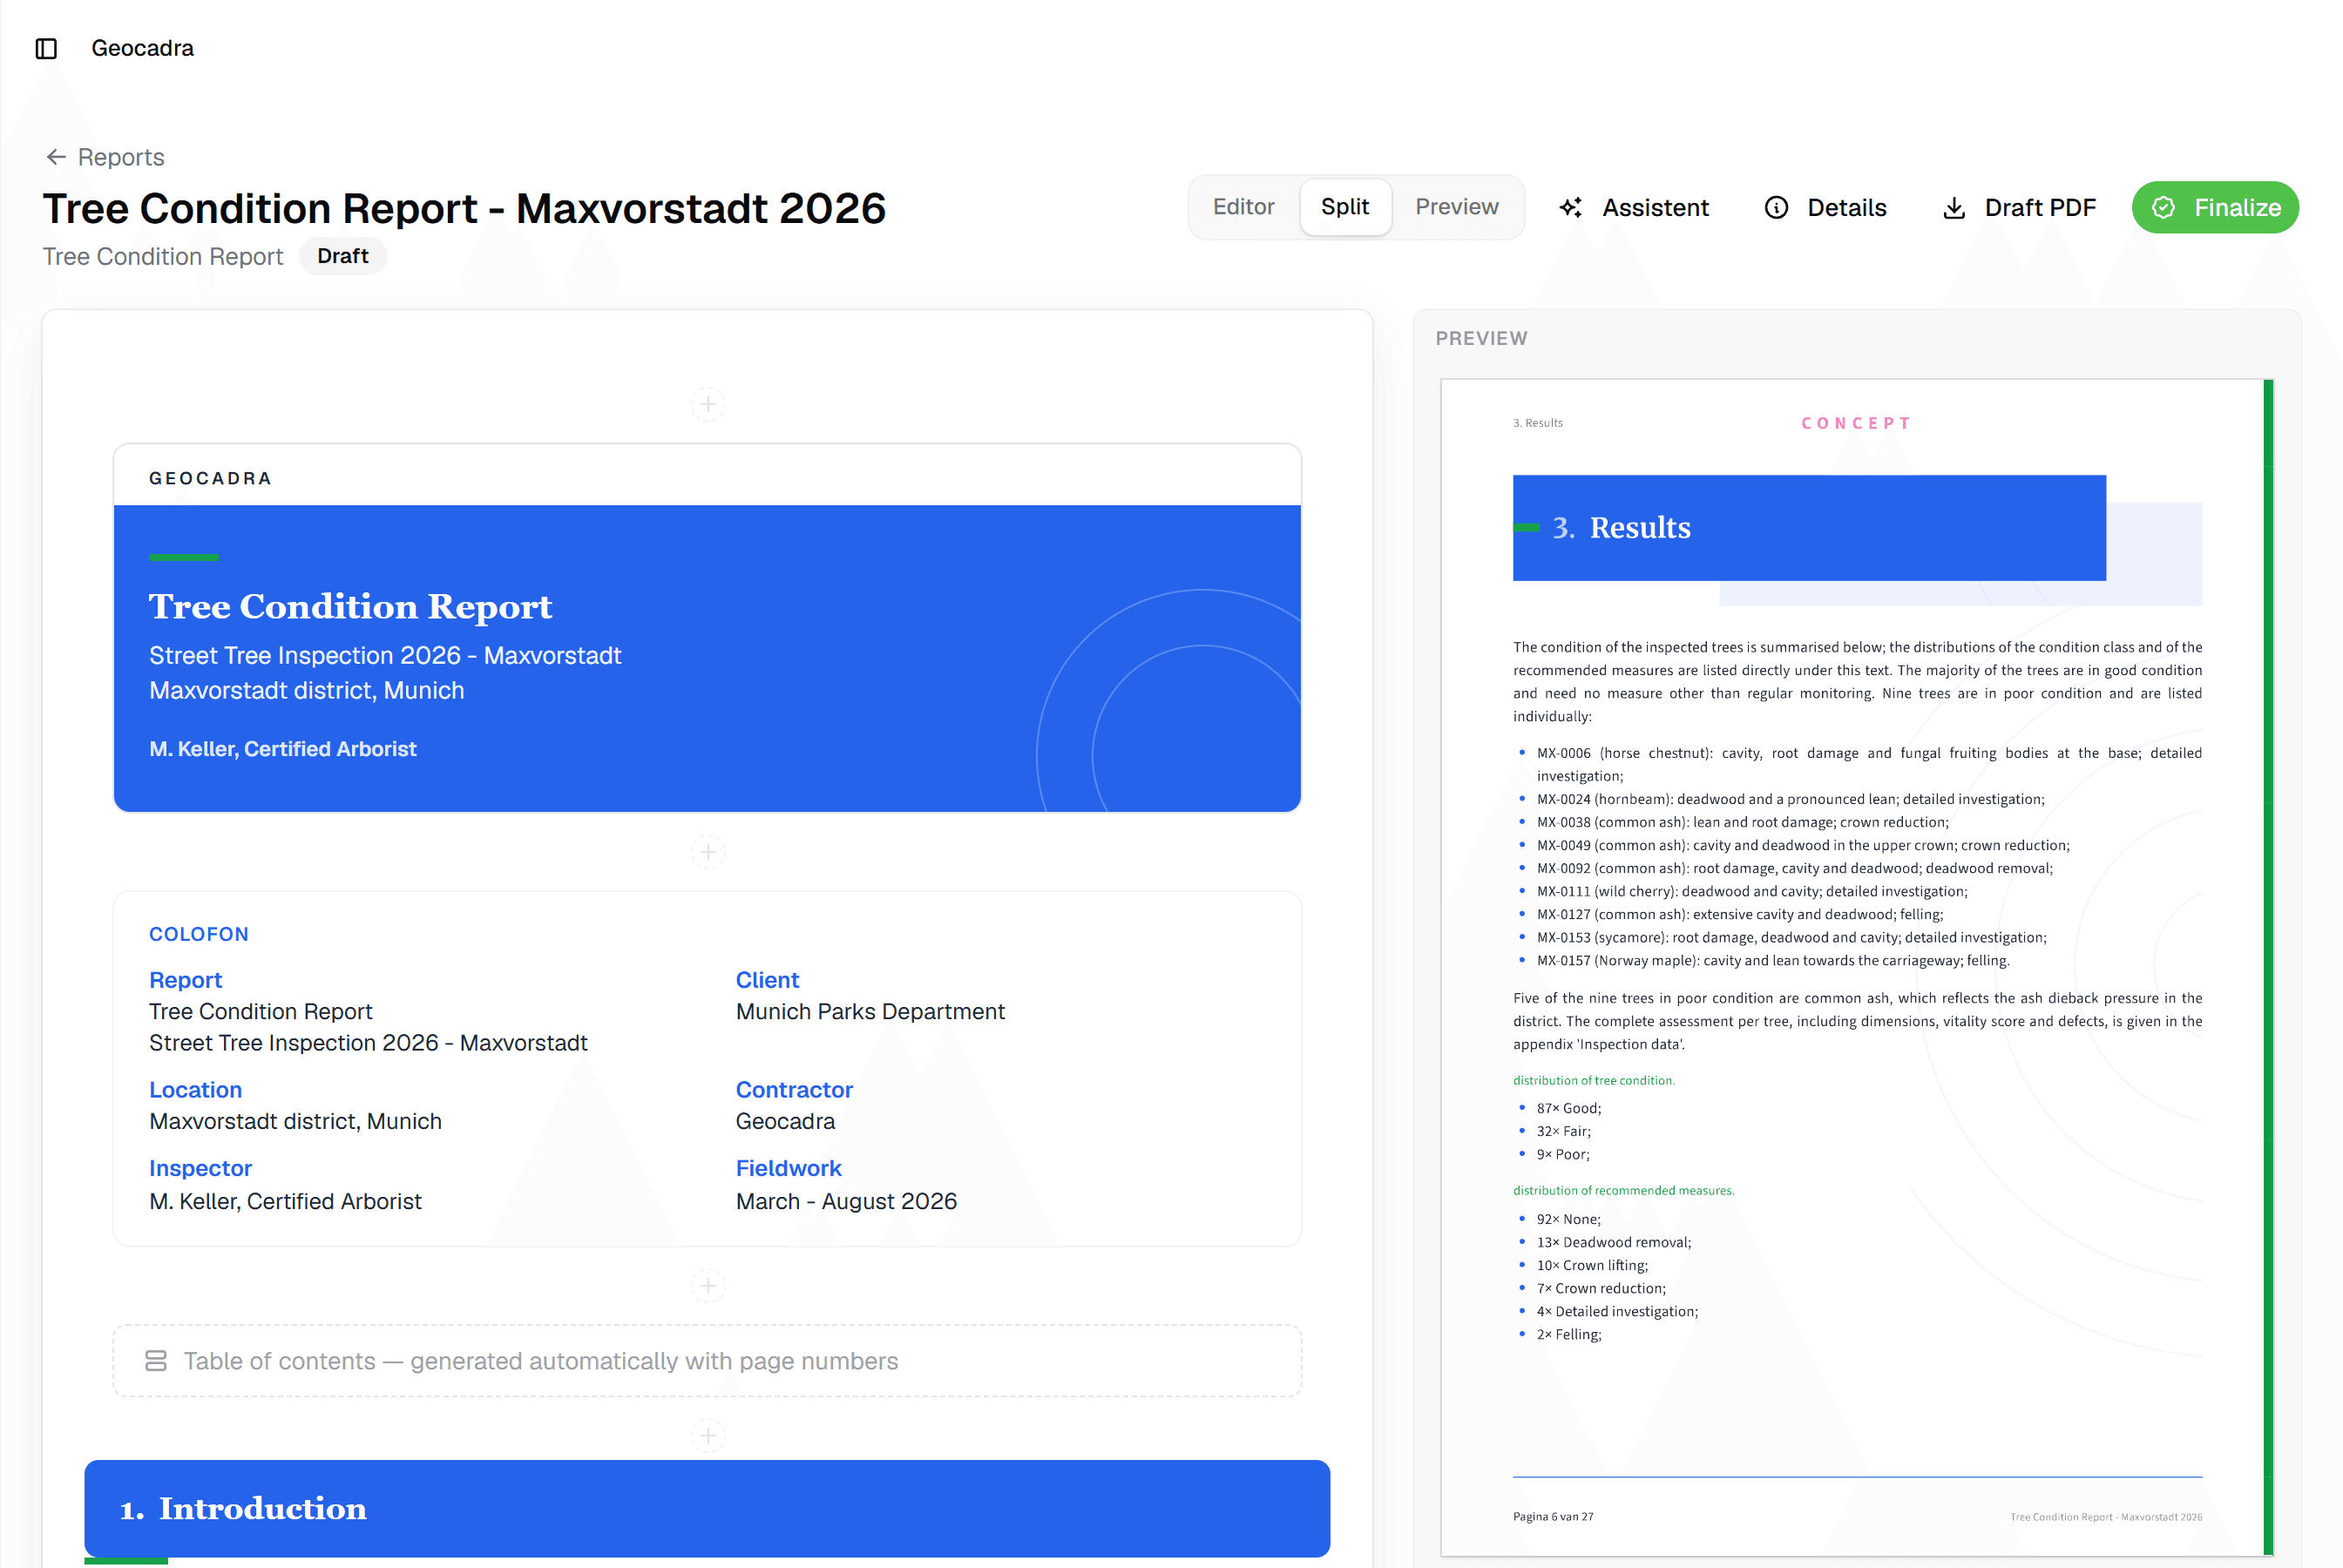Click the Draft PDF download icon
This screenshot has height=1568, width=2343.
1954,207
